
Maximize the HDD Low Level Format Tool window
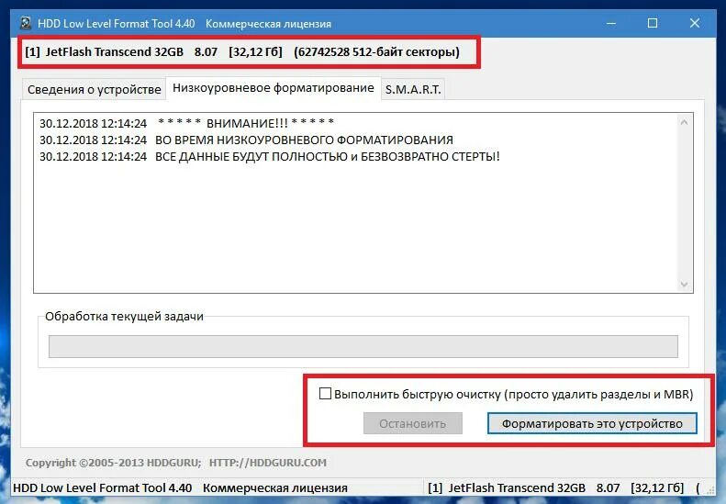coord(653,23)
